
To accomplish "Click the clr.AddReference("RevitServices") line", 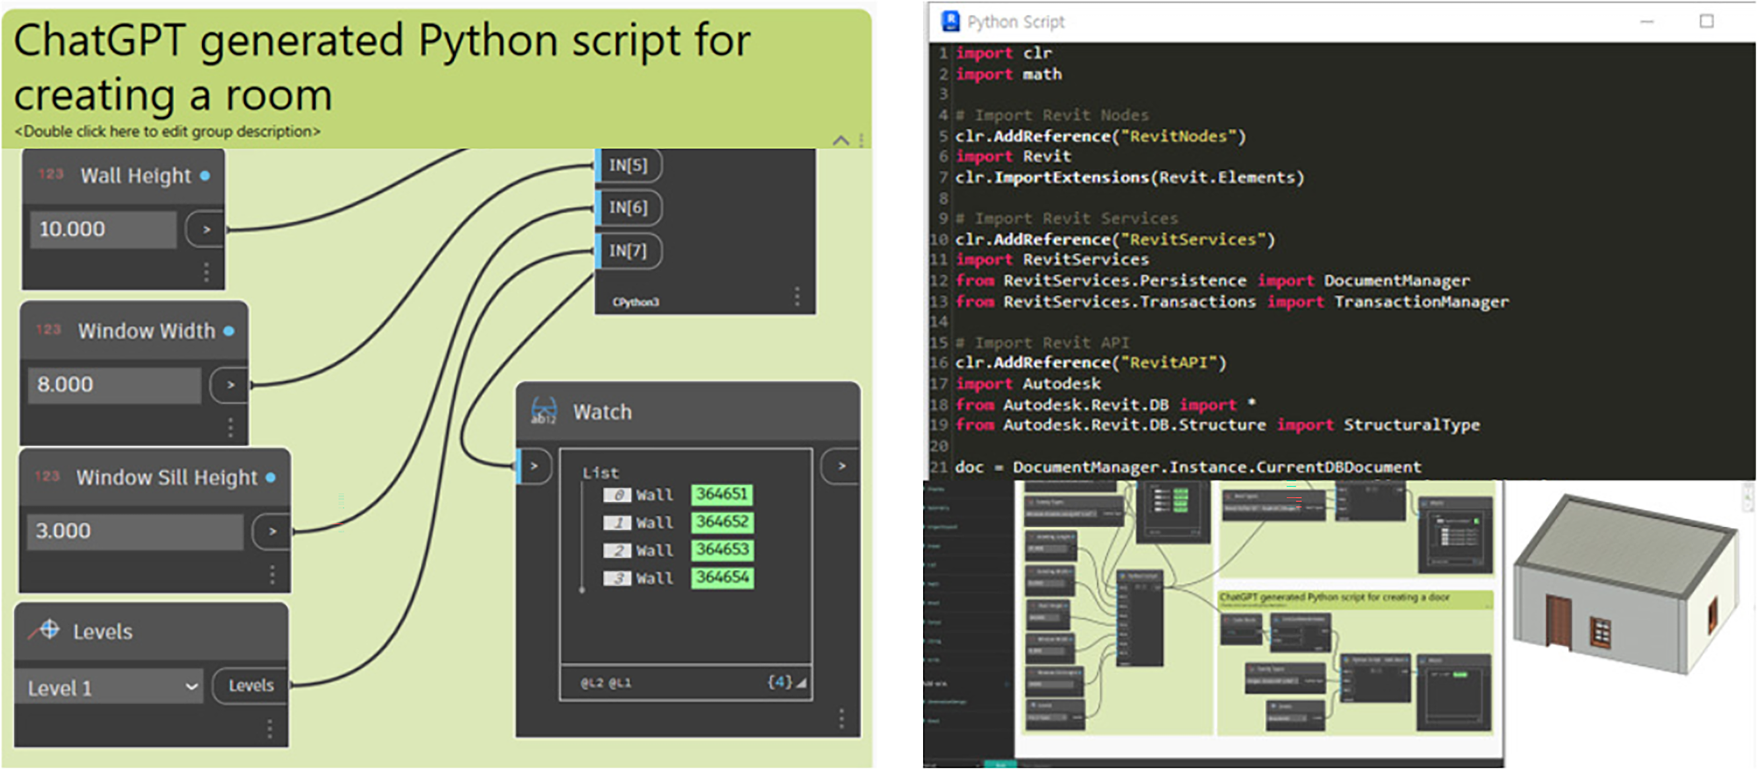I will click(x=1115, y=239).
